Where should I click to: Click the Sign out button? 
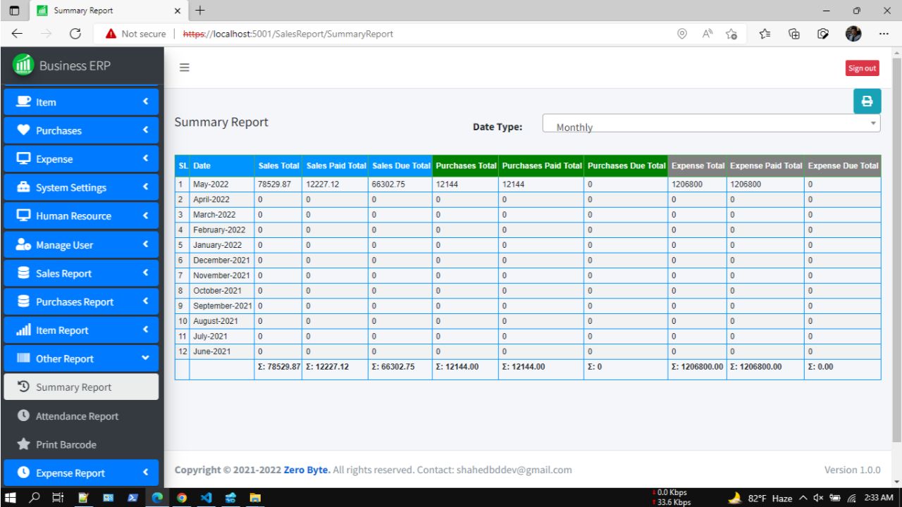[861, 68]
